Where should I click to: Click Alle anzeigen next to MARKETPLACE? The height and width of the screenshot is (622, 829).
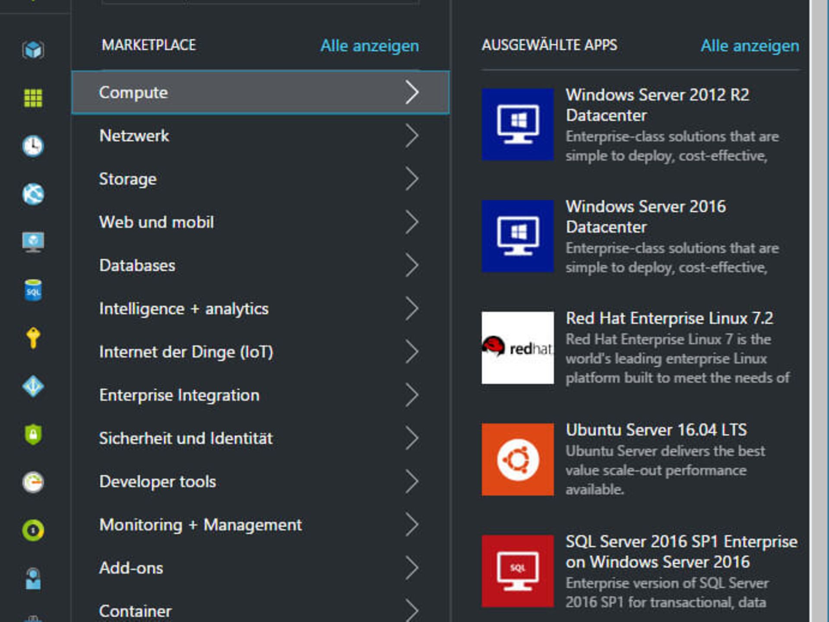coord(369,46)
